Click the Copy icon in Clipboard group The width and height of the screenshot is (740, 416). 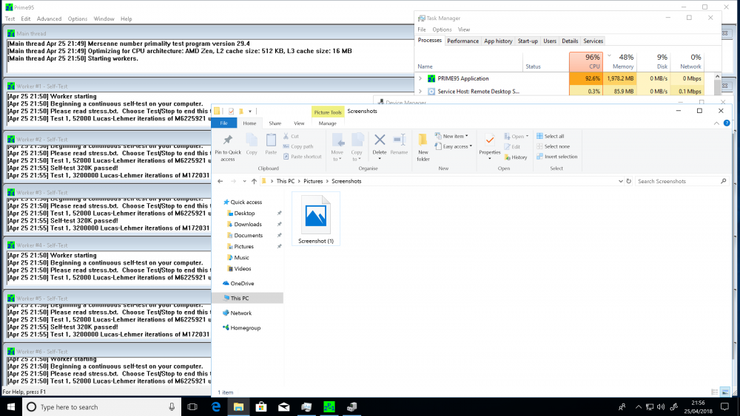tap(252, 140)
